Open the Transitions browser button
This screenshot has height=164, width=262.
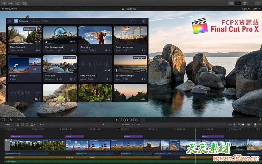(260, 125)
